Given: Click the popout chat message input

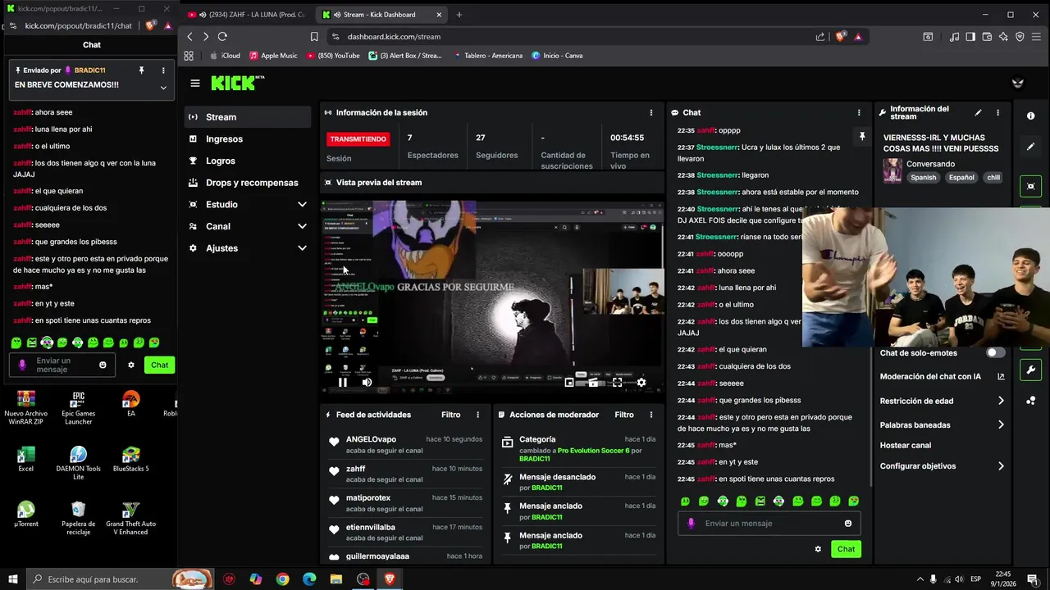Looking at the screenshot, I should click(x=62, y=365).
